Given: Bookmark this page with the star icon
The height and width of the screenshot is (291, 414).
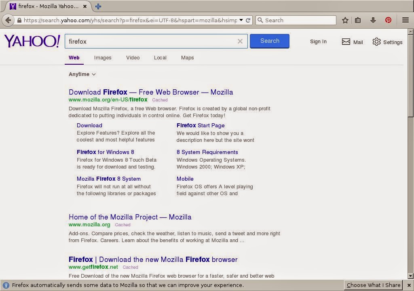Looking at the screenshot, I should (345, 20).
